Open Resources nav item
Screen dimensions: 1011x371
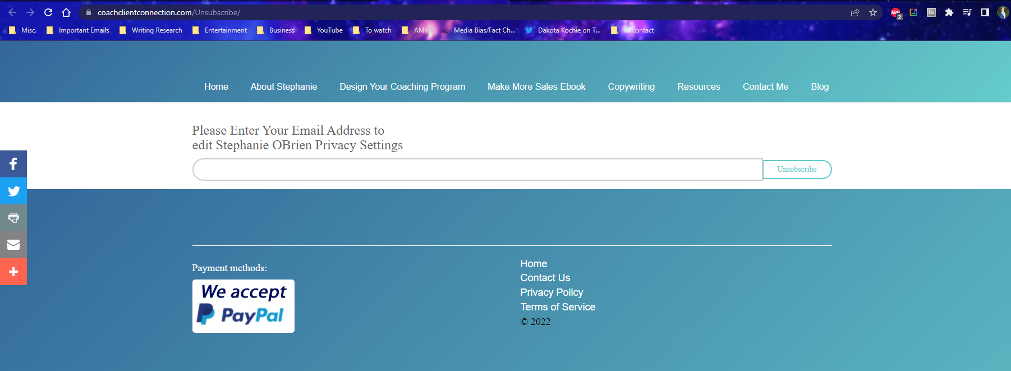(698, 86)
